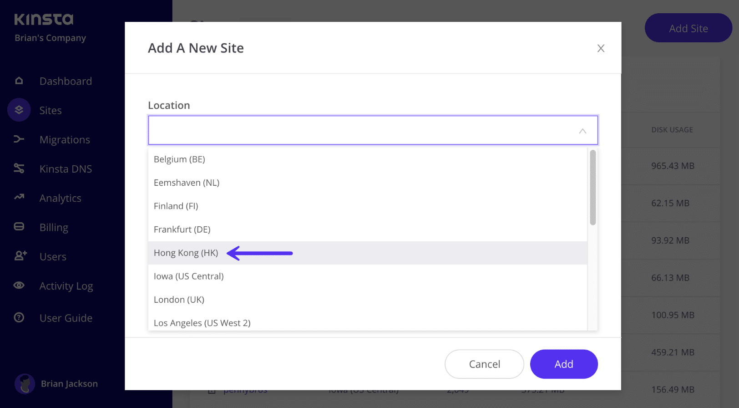Navigate to Sites in the sidebar
Image resolution: width=739 pixels, height=408 pixels.
pos(50,110)
